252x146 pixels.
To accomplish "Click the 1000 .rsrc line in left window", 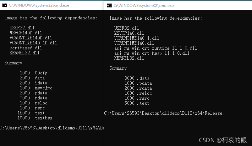I will coord(32,108).
